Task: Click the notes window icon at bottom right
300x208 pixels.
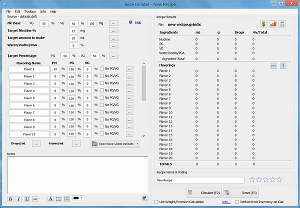Action: pos(145,198)
